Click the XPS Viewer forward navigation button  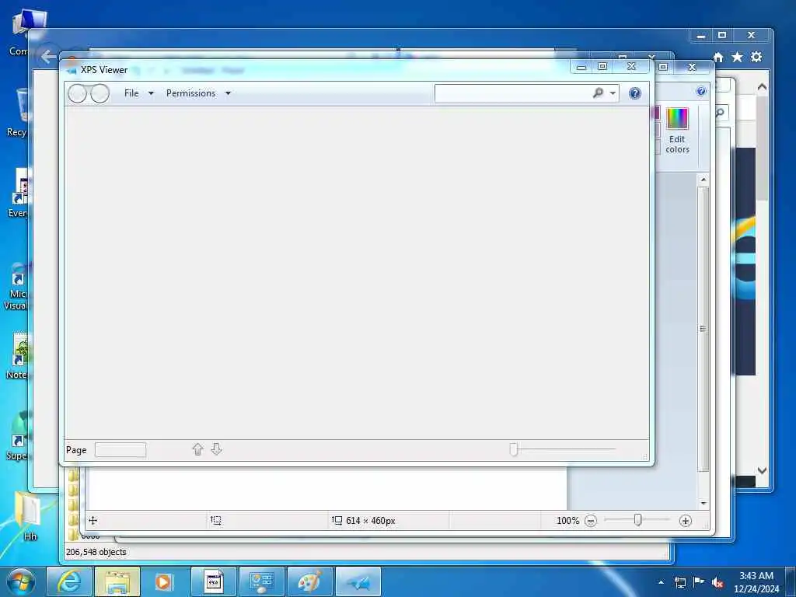click(x=100, y=93)
